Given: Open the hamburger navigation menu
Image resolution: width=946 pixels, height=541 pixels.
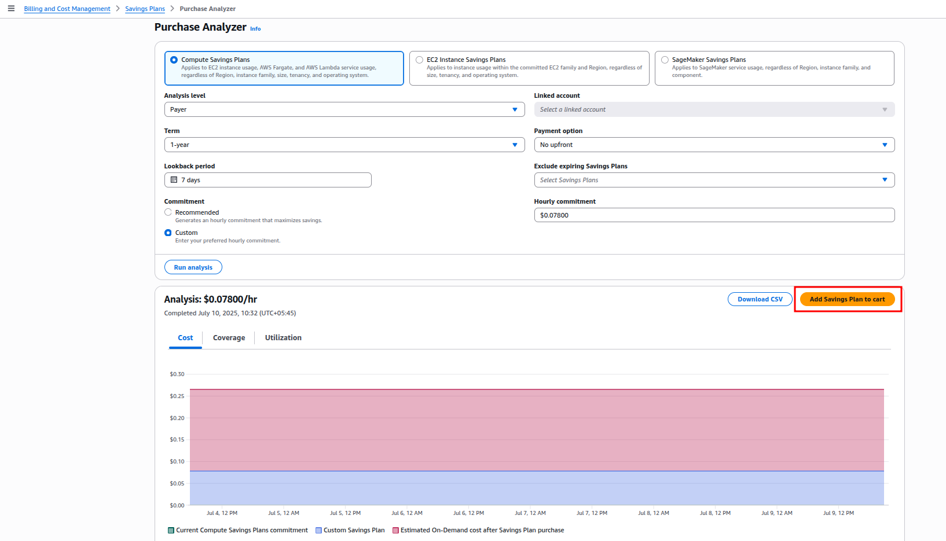Looking at the screenshot, I should coord(11,9).
